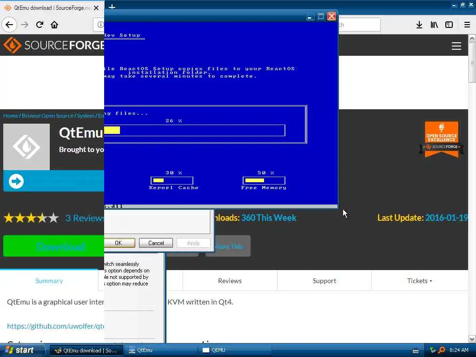Click the orange search tray icon
The height and width of the screenshot is (357, 476).
pos(442,350)
